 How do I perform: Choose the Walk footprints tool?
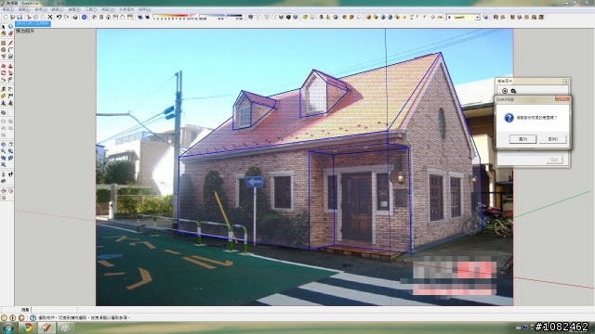pyautogui.click(x=10, y=174)
